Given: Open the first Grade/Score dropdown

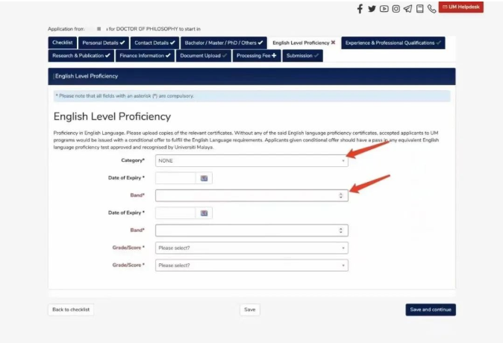Looking at the screenshot, I should (251, 248).
